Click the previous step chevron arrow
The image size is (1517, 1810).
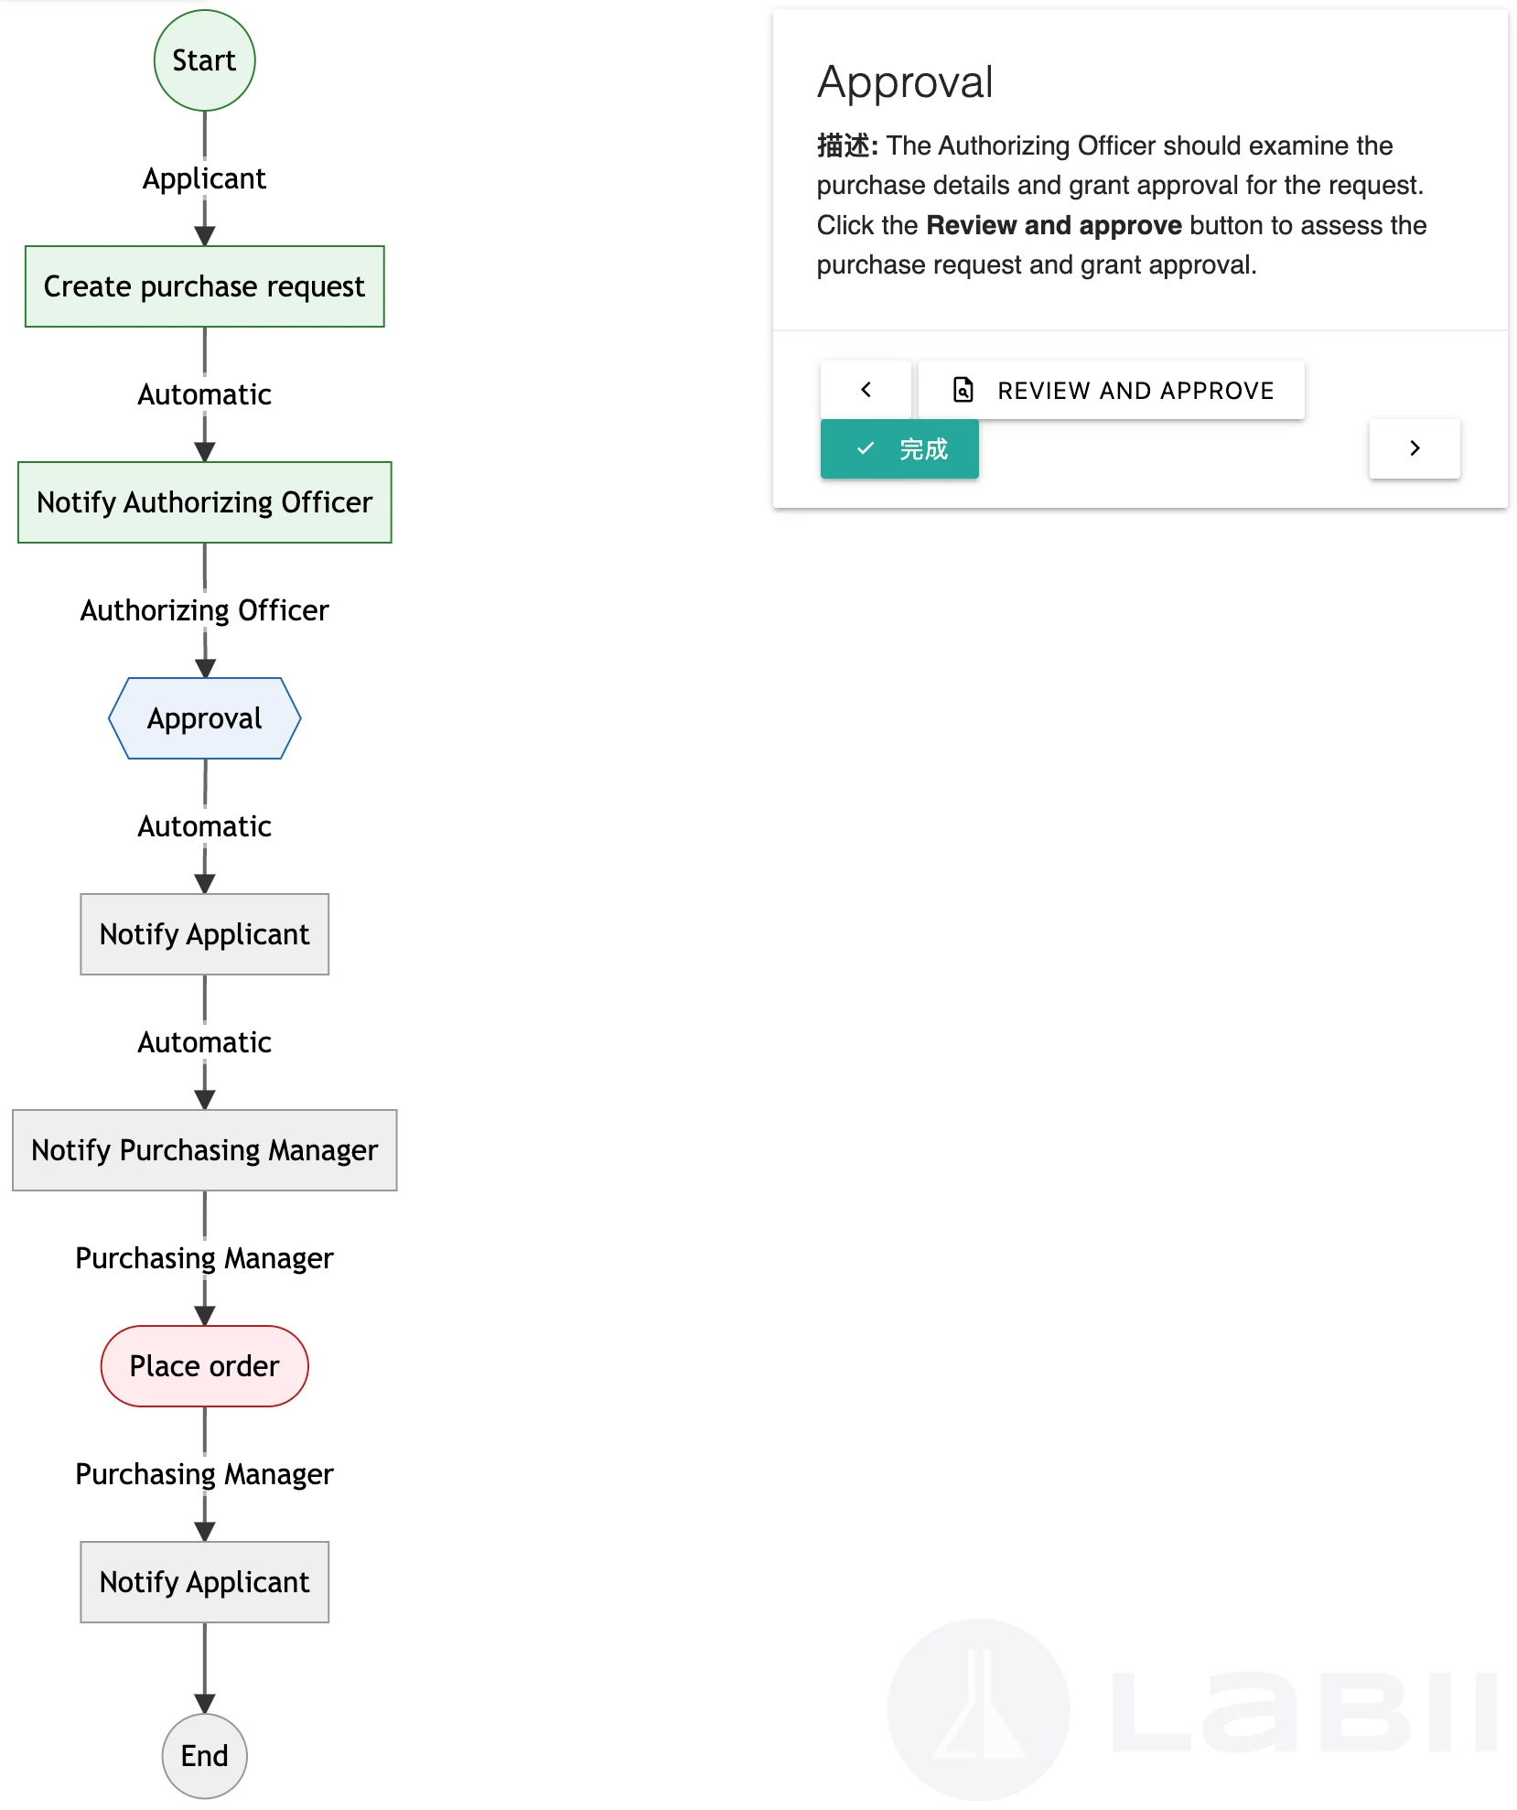click(866, 390)
